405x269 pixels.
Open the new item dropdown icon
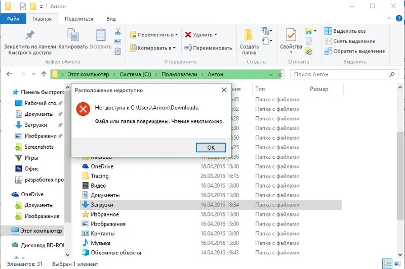(x=267, y=31)
